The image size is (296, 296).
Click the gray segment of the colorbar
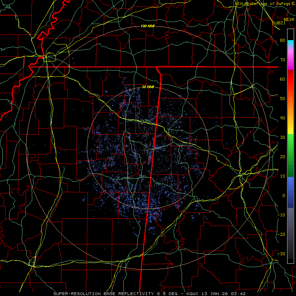(x=290, y=233)
